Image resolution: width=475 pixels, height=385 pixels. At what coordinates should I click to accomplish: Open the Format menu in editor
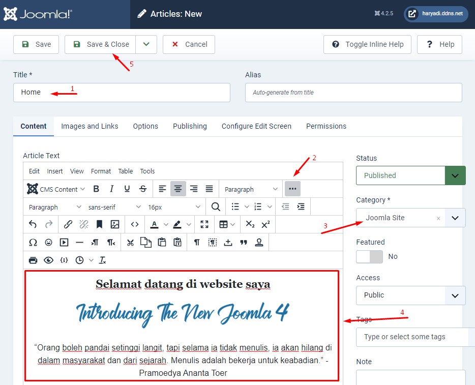pyautogui.click(x=101, y=171)
